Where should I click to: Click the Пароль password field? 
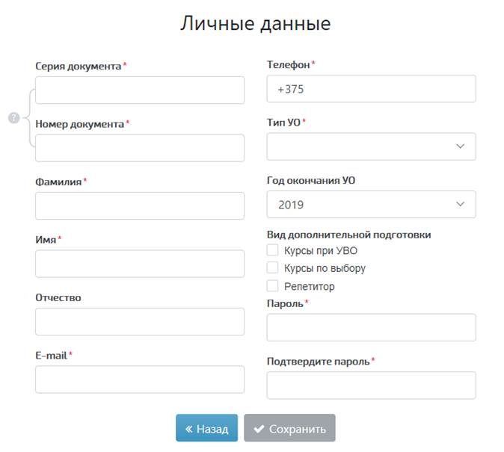371,327
